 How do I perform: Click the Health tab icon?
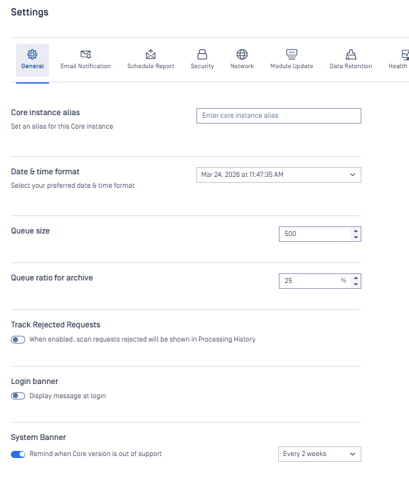click(x=404, y=54)
